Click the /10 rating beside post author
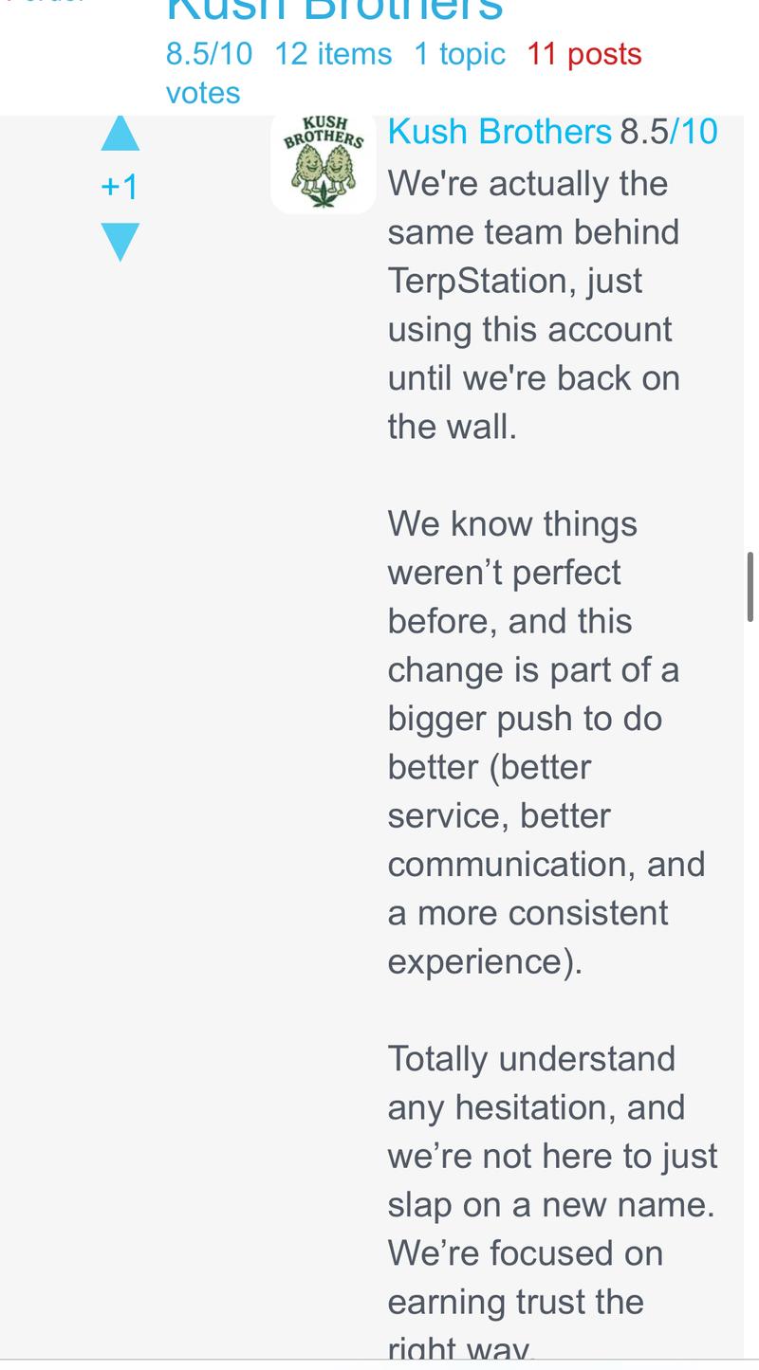The image size is (759, 1370). [694, 132]
